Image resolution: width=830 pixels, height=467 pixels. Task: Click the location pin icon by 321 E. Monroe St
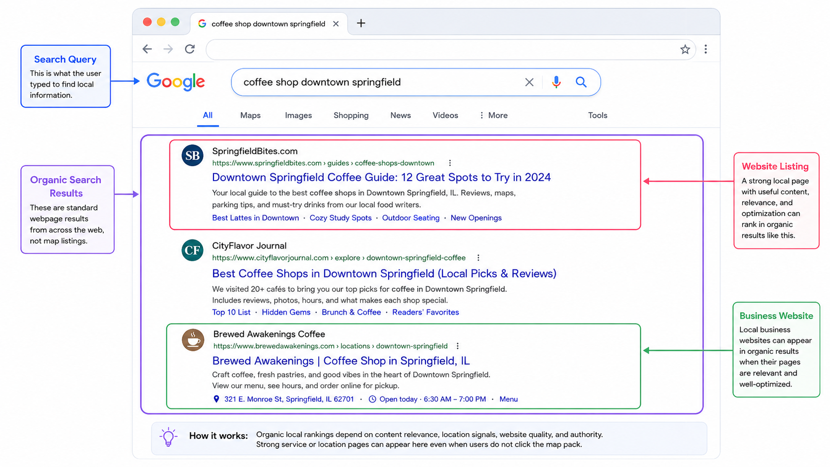pyautogui.click(x=216, y=399)
